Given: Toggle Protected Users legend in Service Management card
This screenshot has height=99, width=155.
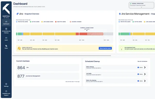Looking at the screenshot, I should [x=124, y=22].
